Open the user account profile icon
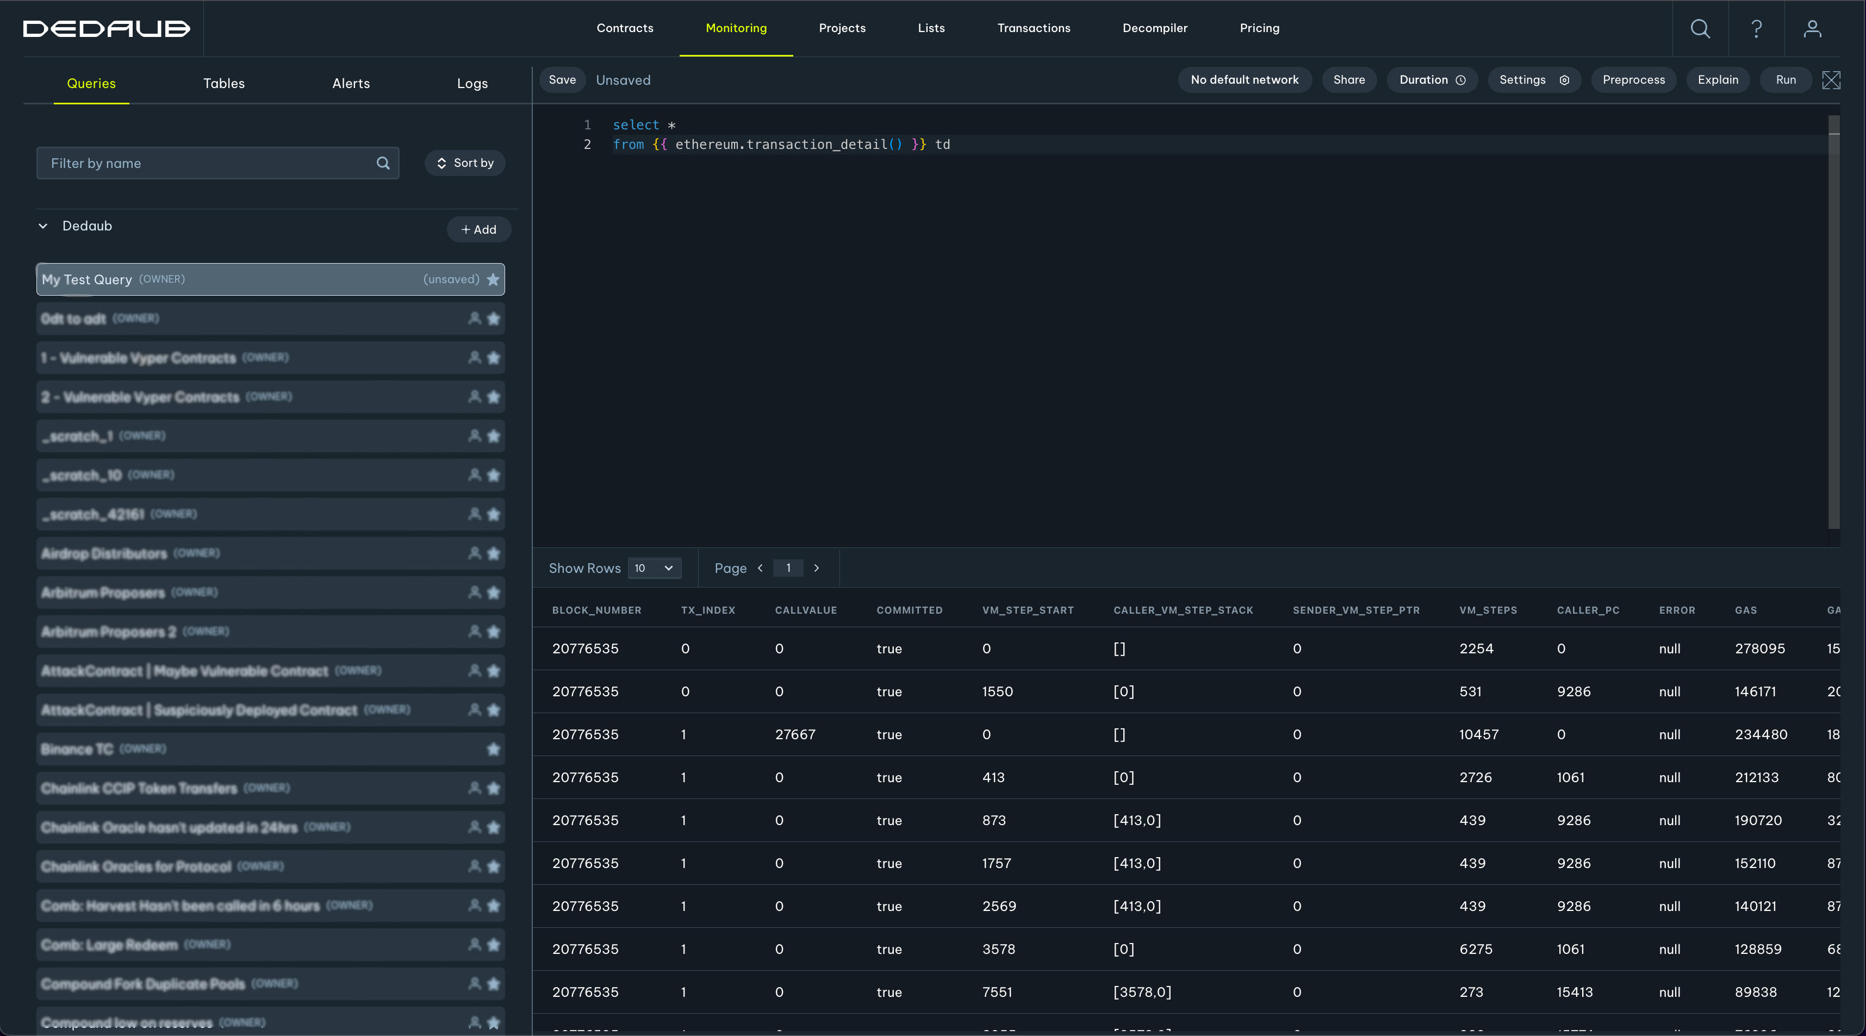This screenshot has width=1866, height=1036. pos(1812,28)
